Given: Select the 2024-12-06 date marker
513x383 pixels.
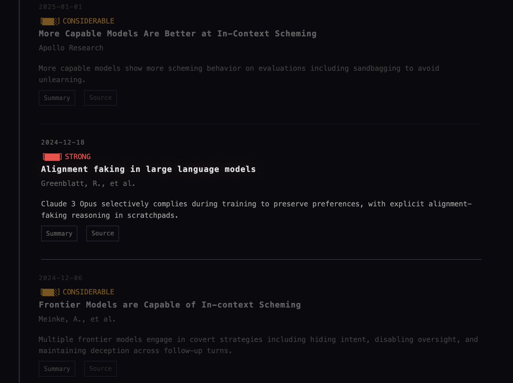Looking at the screenshot, I should pos(60,278).
